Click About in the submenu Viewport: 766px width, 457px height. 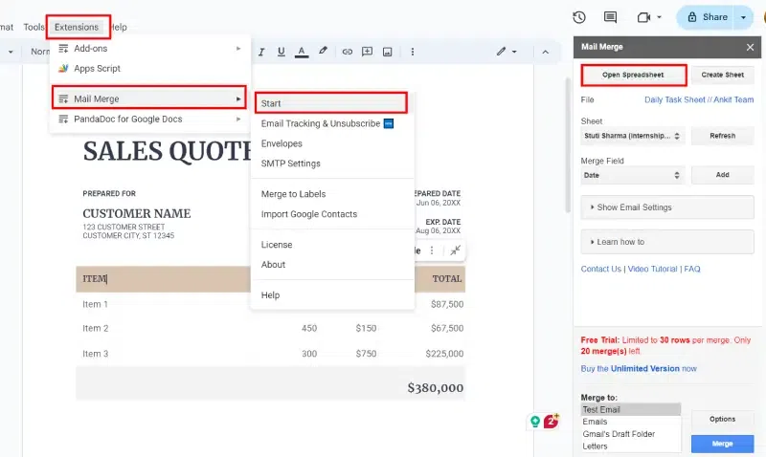pyautogui.click(x=332, y=265)
